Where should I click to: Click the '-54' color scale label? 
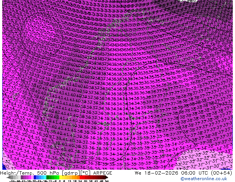click(x=12, y=181)
